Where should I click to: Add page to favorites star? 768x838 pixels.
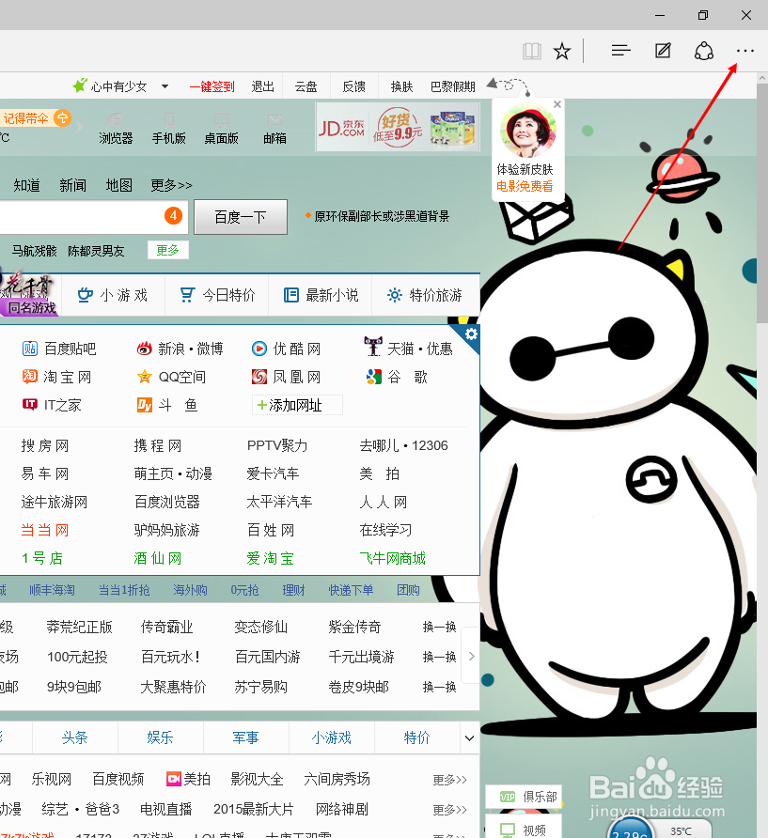pos(561,52)
